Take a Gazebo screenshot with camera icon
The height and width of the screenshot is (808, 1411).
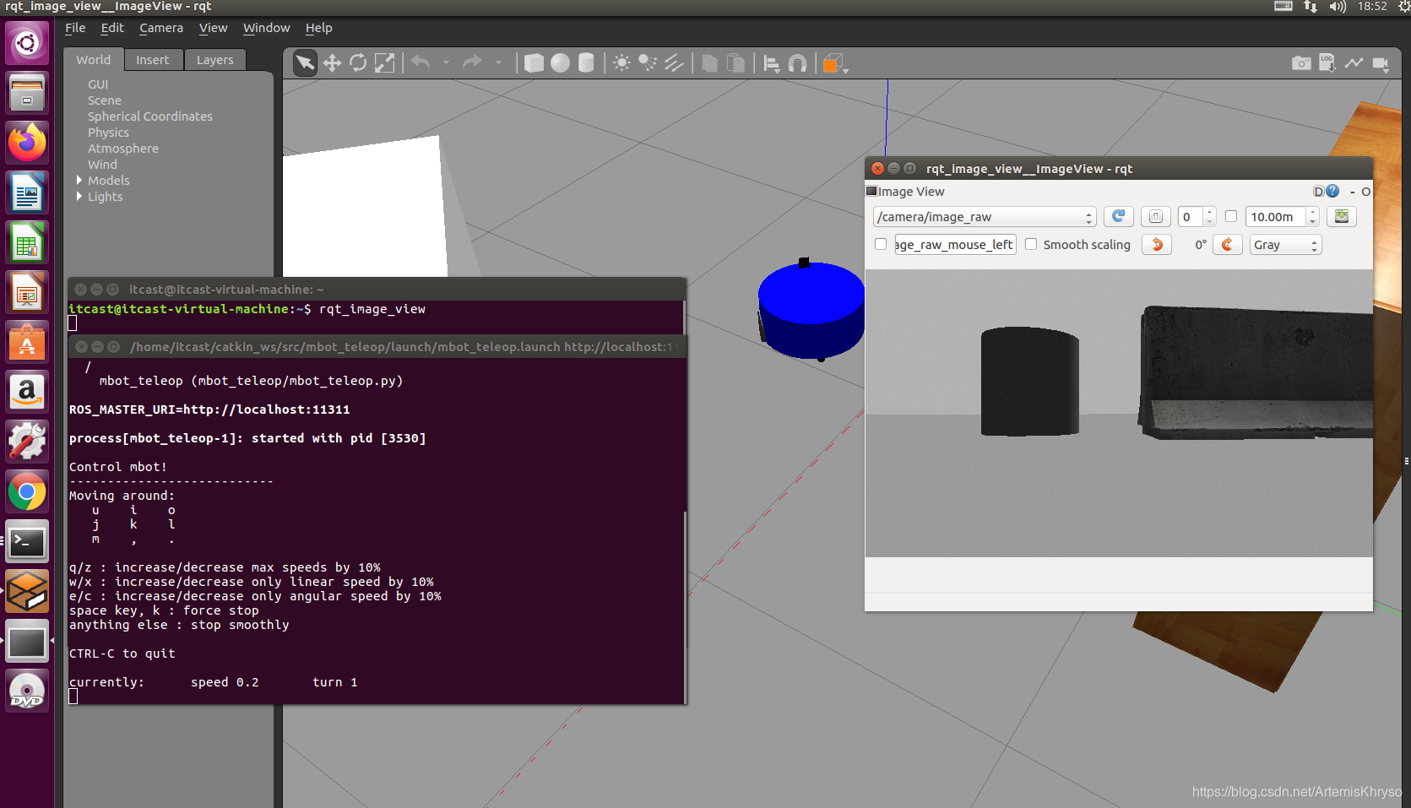tap(1301, 63)
